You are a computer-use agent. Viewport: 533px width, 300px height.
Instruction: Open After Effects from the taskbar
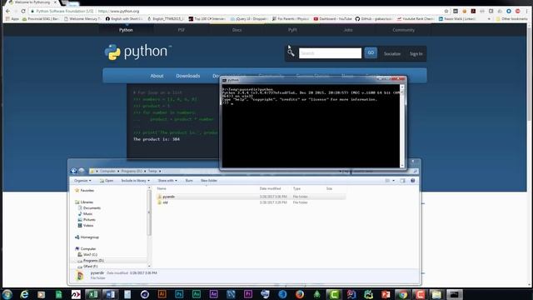tap(213, 294)
